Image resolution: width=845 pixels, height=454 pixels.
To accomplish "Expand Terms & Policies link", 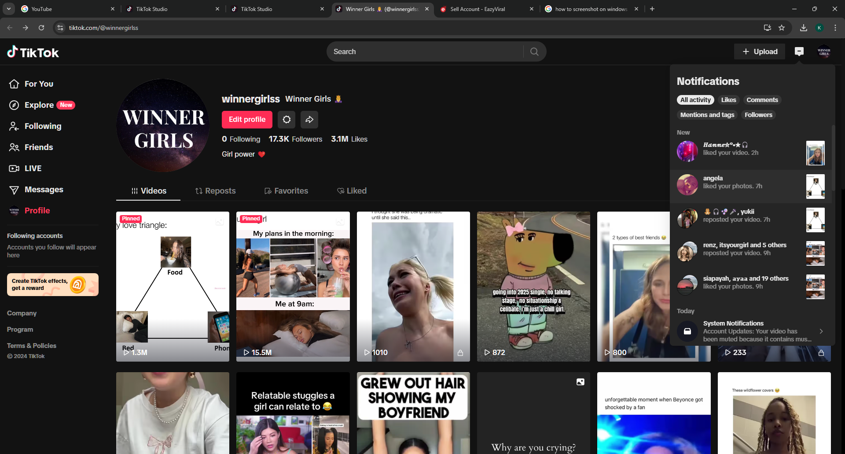I will pos(32,346).
